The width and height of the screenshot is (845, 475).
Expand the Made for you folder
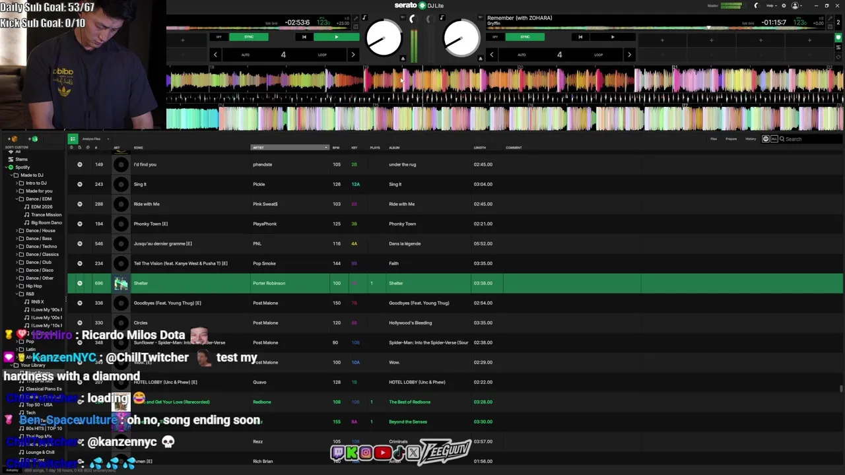[16, 191]
